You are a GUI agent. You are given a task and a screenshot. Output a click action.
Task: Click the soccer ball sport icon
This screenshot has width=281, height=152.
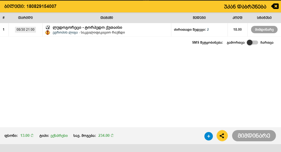48,27
